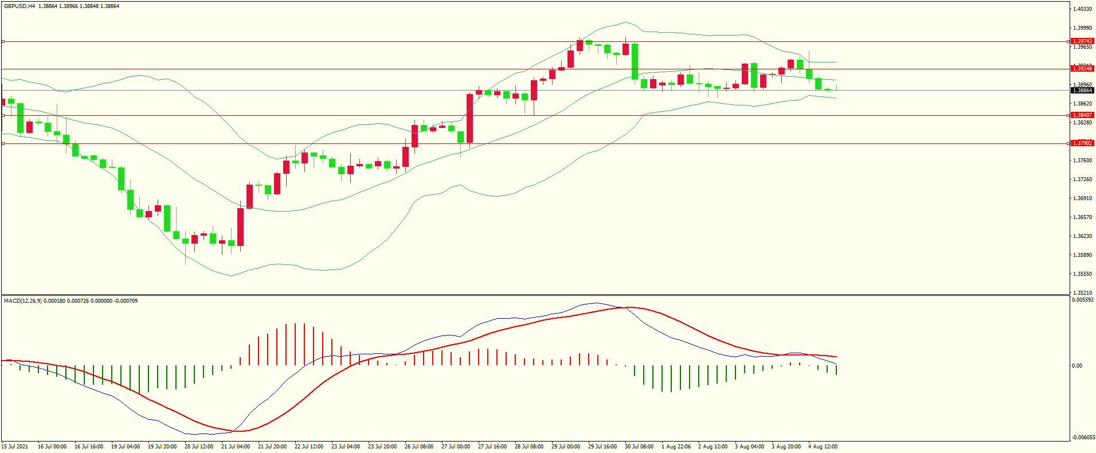Click the 1.39743 red price label
Screen dimensions: 1096x453
point(1082,41)
